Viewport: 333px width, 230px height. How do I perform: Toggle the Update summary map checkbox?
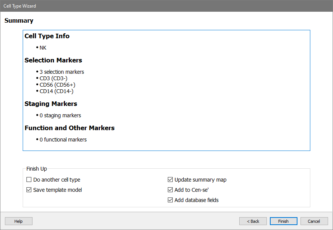(x=170, y=180)
